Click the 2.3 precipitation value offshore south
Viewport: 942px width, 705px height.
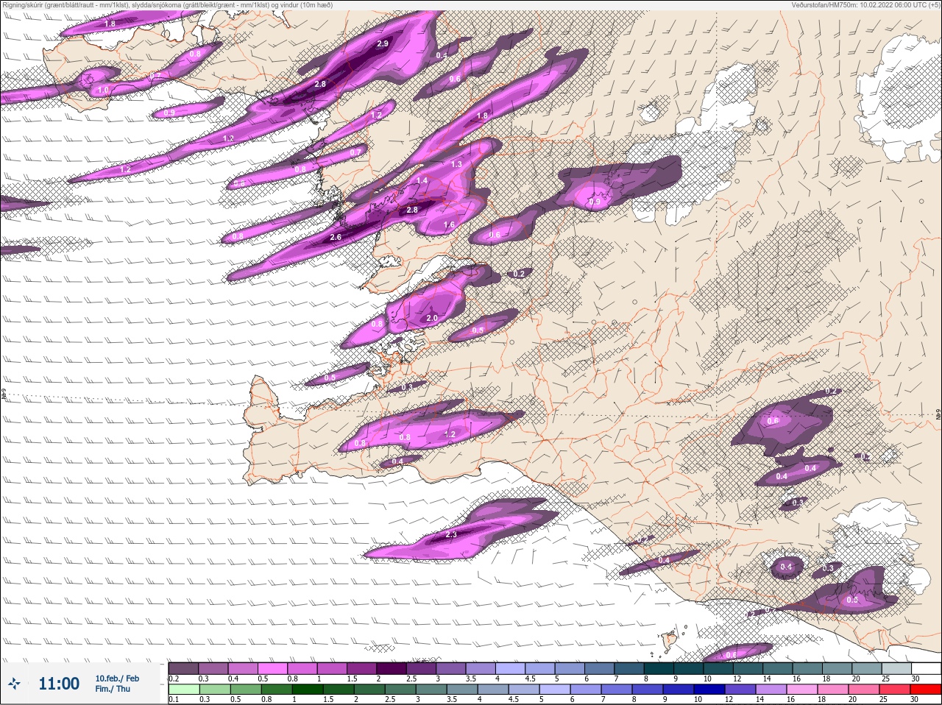coord(451,534)
